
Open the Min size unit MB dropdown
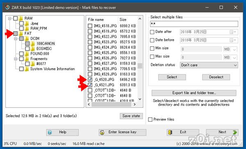(x=230, y=49)
